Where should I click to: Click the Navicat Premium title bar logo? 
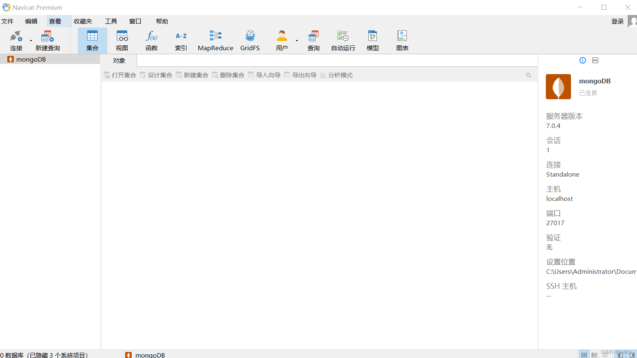(x=6, y=7)
